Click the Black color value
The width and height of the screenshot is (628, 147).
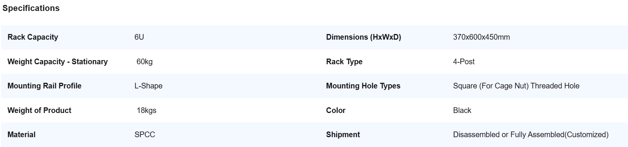pyautogui.click(x=462, y=110)
